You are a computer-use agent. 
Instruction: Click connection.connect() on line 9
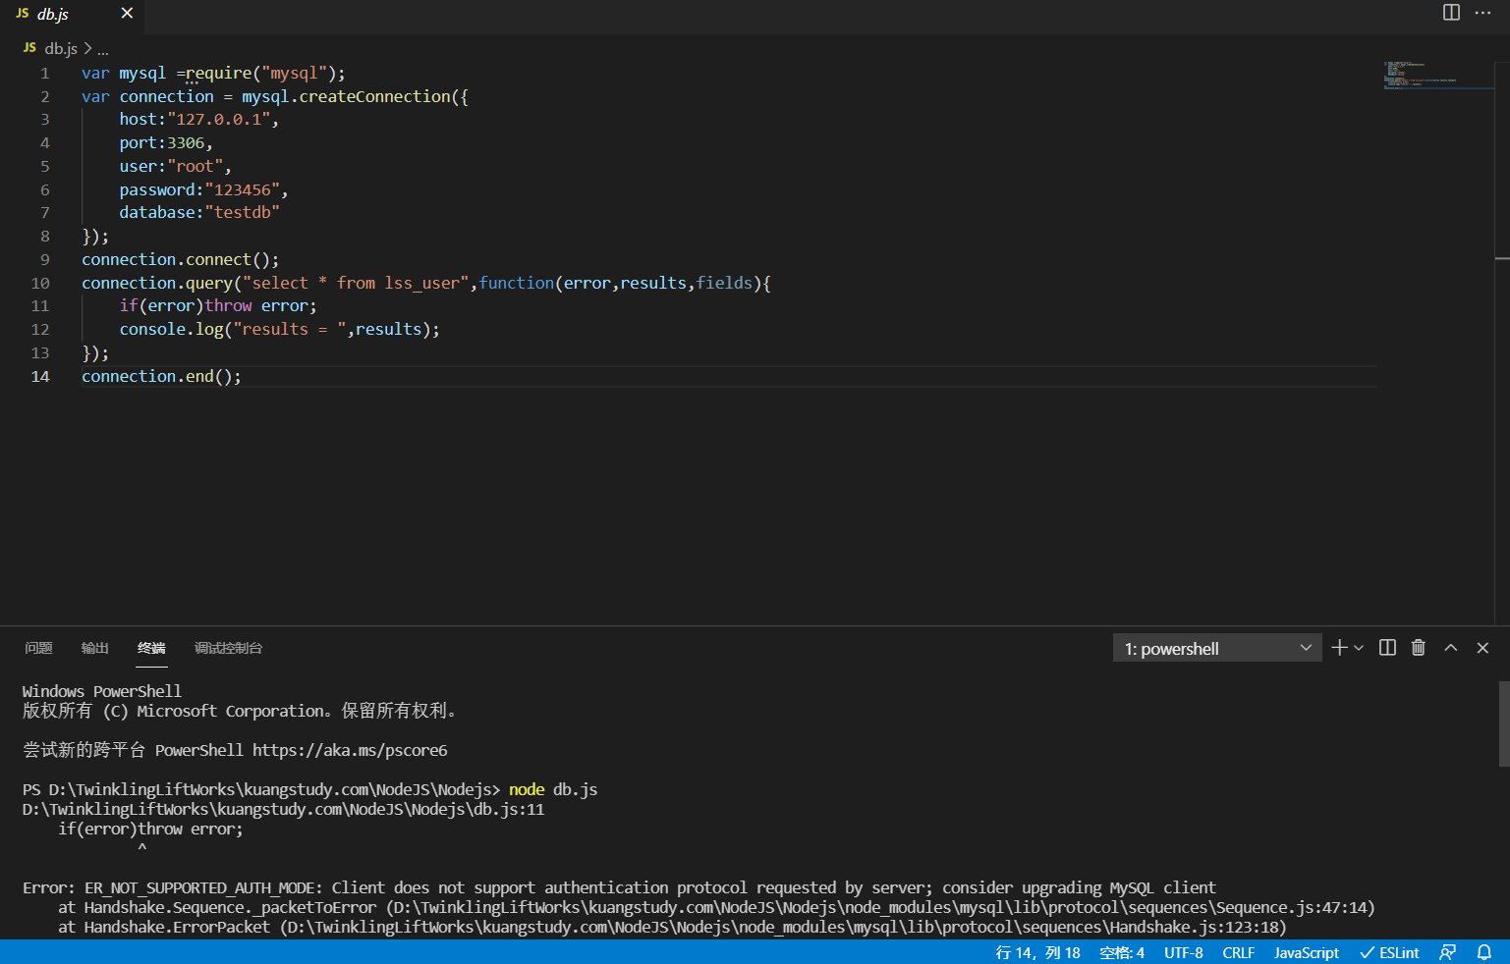[180, 259]
